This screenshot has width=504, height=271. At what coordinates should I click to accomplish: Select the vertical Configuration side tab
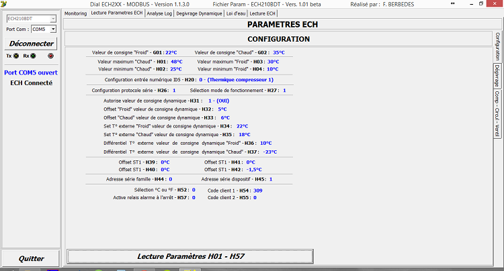point(498,46)
